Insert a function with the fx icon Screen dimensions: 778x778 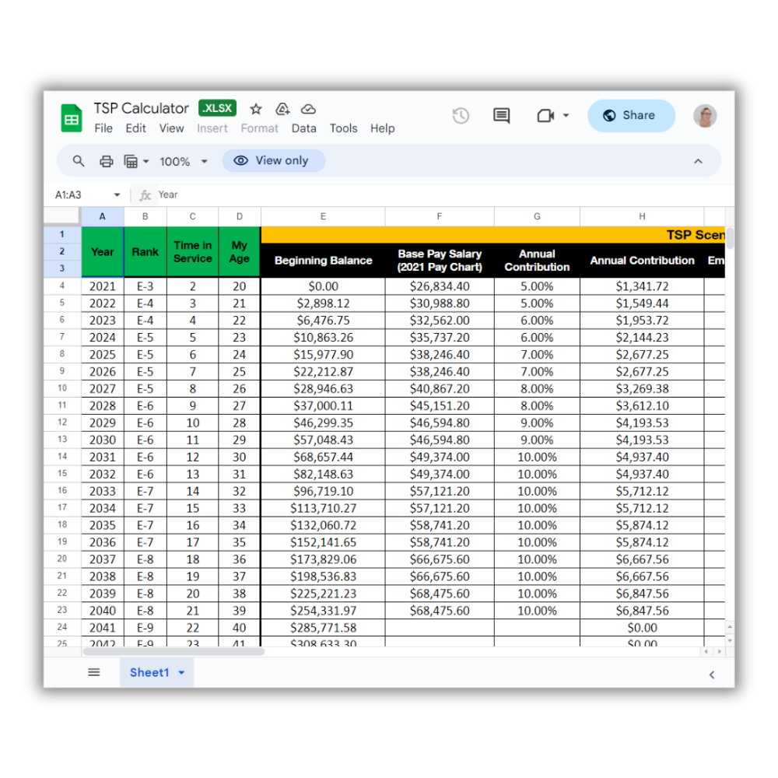pyautogui.click(x=144, y=194)
